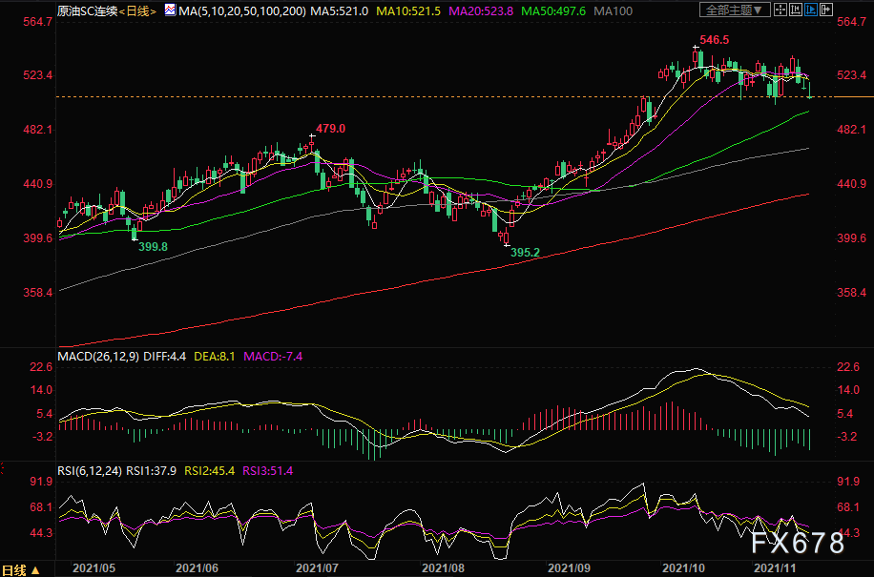Screen dimensions: 874x577
Task: Click the MACD(26,12,9) indicator label
Action: [x=98, y=357]
